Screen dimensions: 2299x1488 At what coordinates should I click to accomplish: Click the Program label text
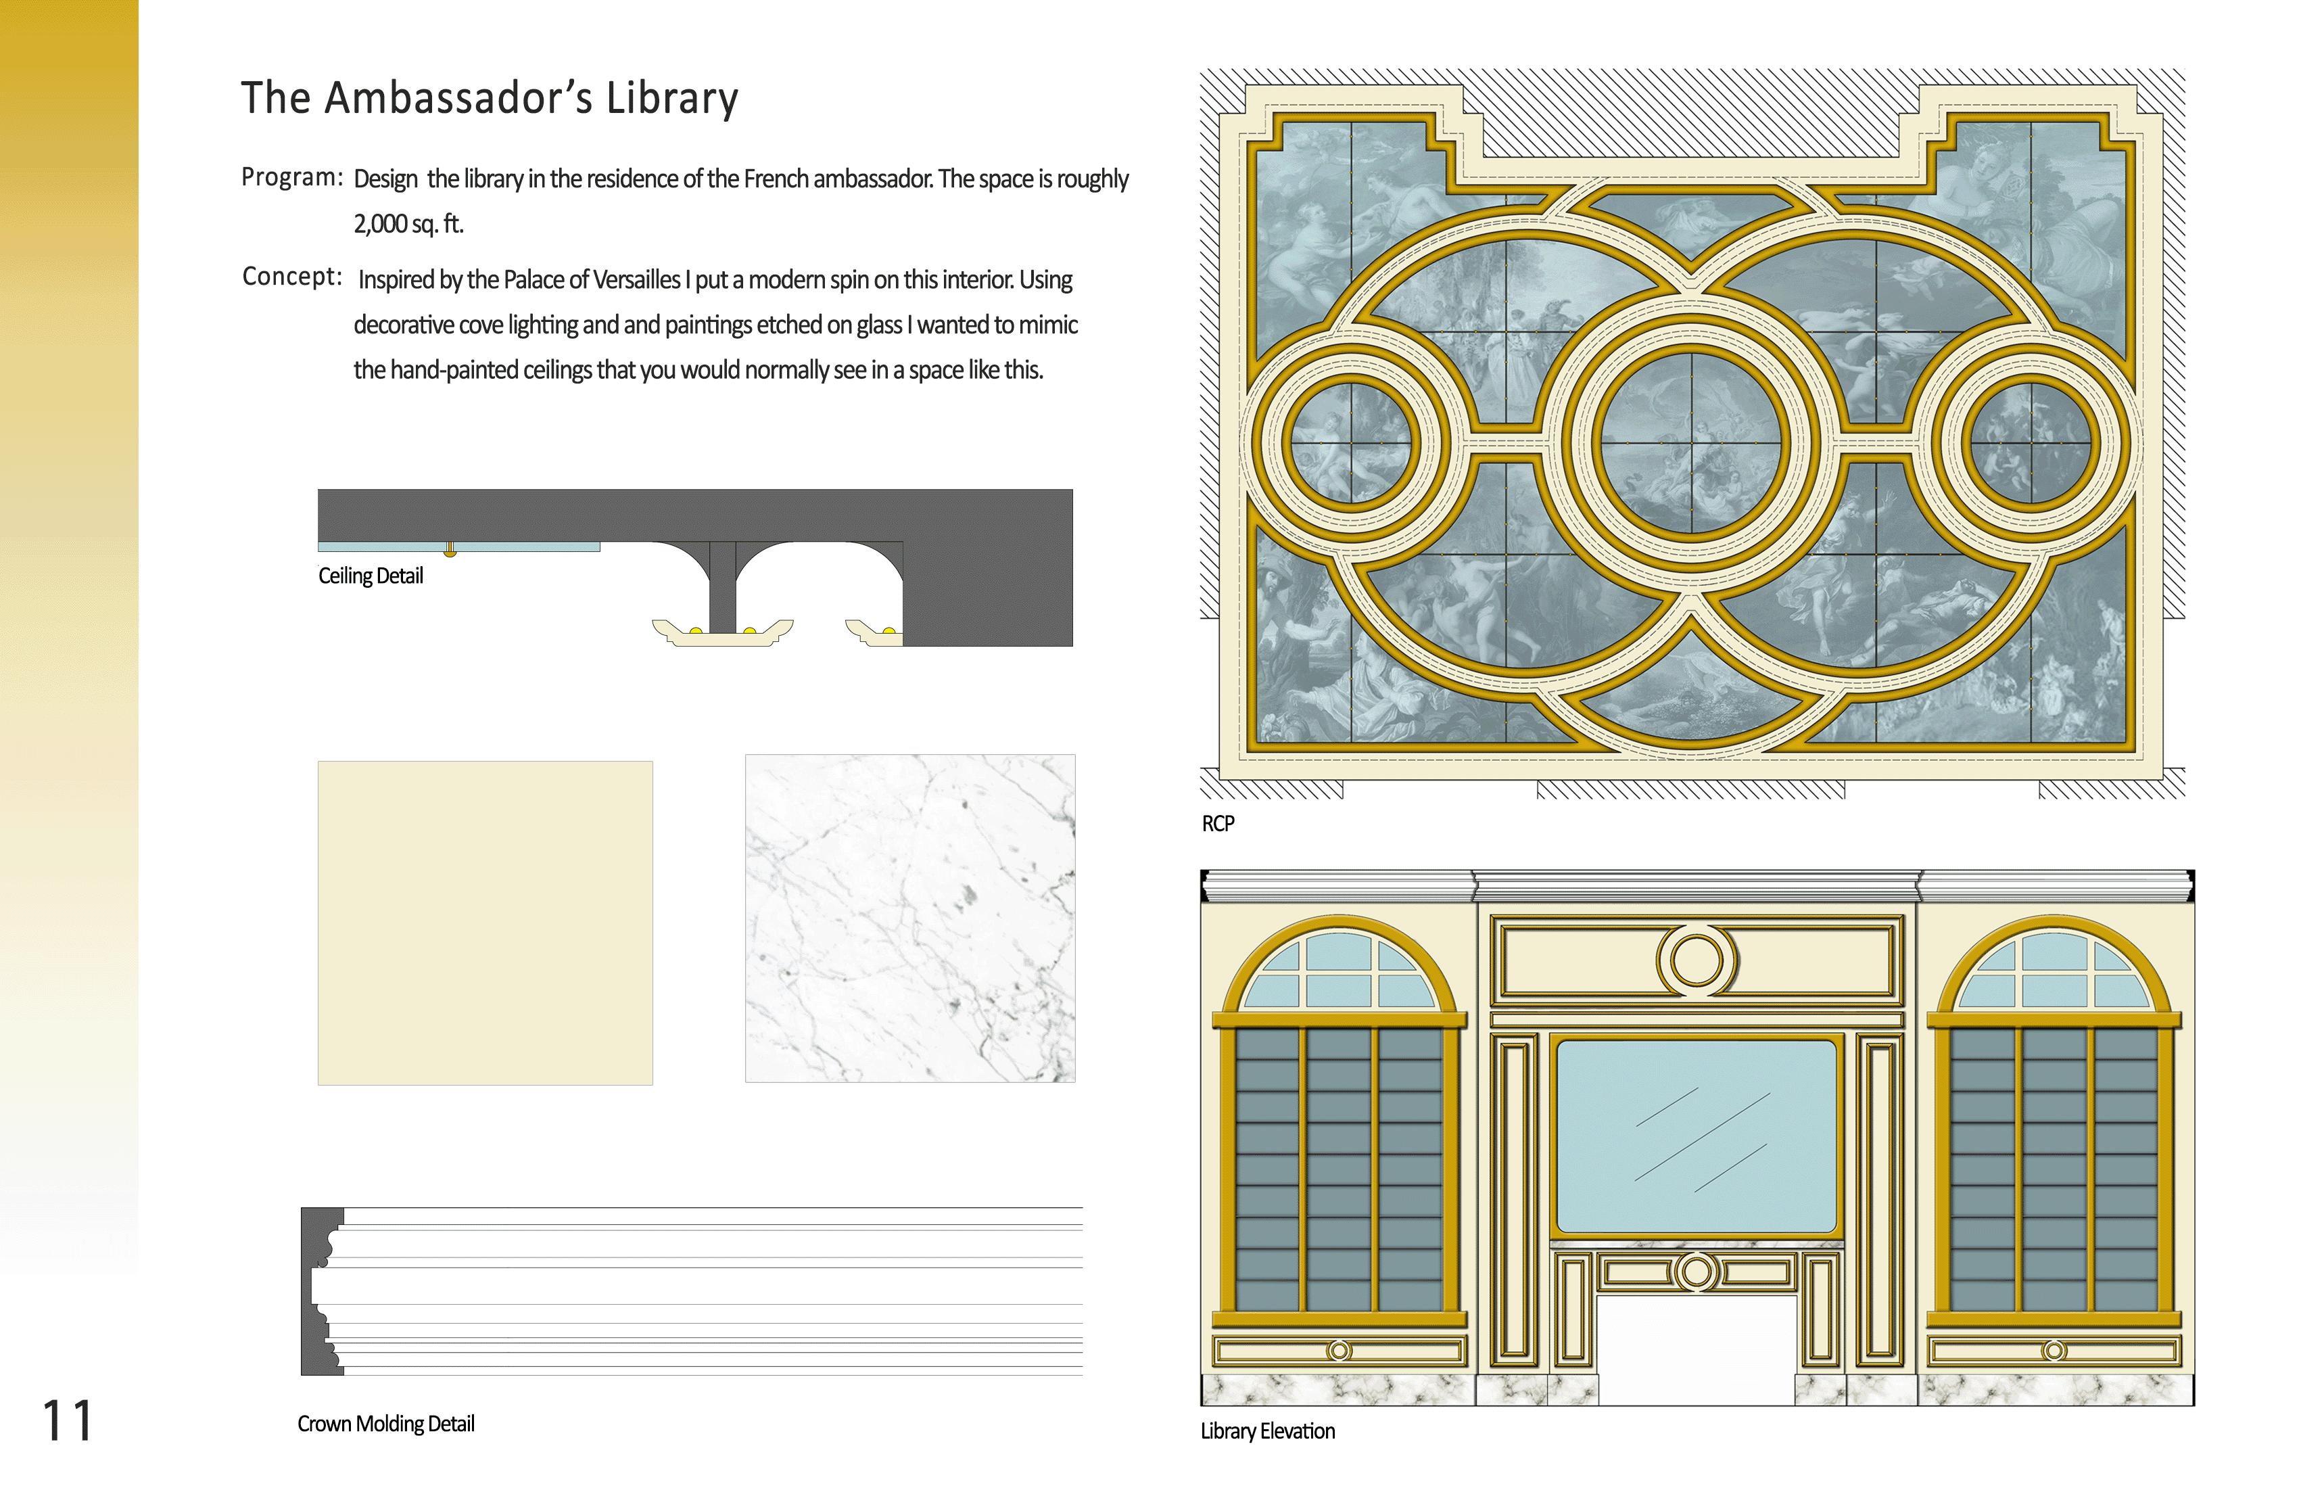click(x=291, y=178)
